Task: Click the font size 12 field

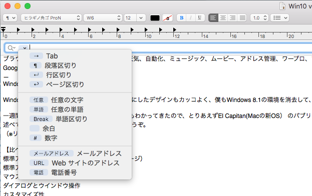Action: (130, 18)
